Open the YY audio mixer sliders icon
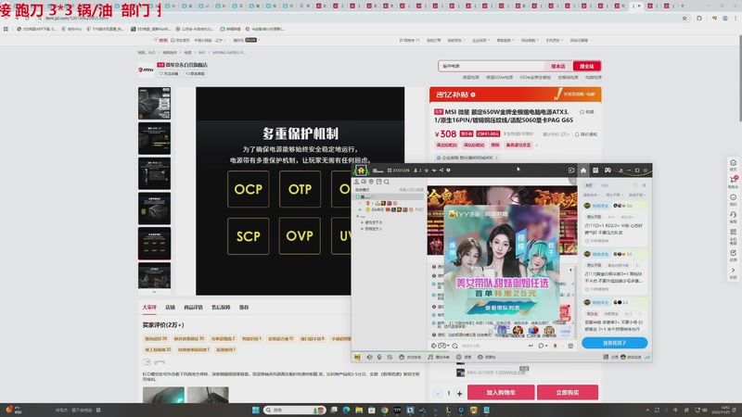Screen dimensions: 742x417 tap(390, 357)
